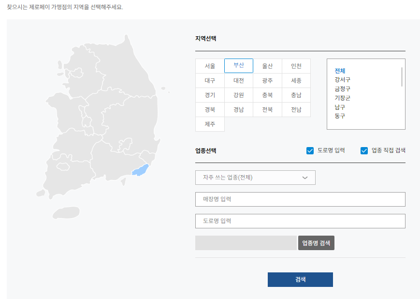Choose 금정구 in district list

pos(342,89)
